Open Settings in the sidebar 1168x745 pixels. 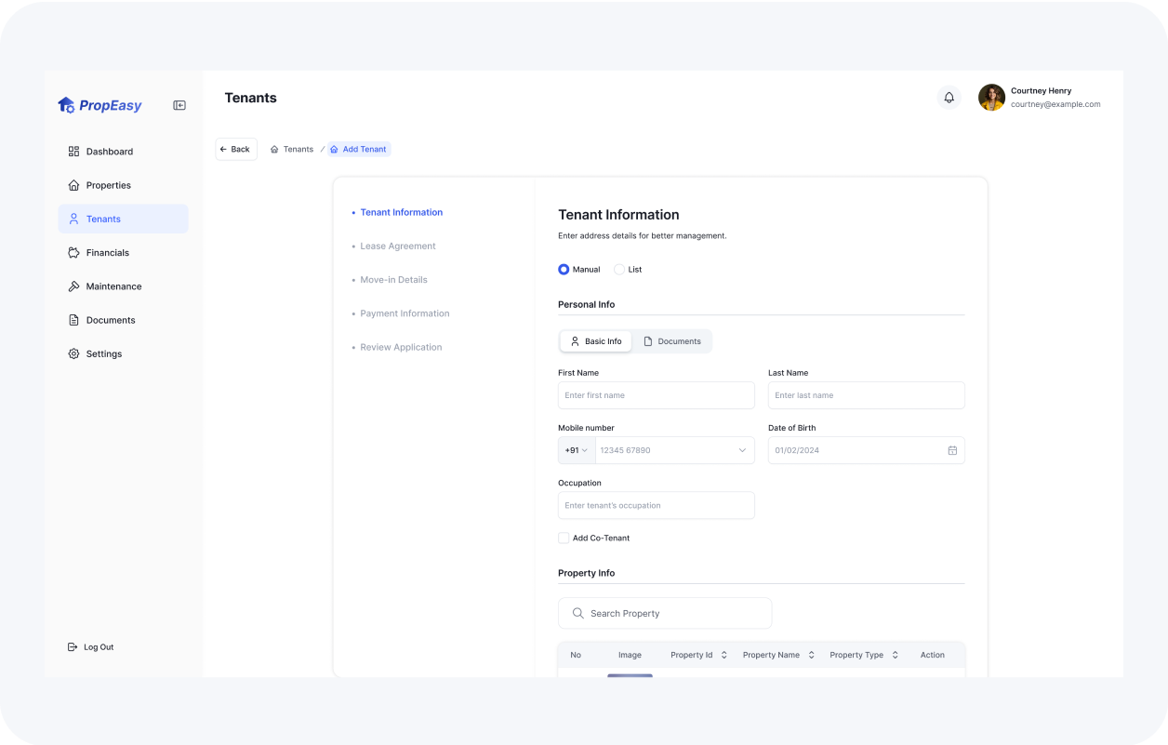(x=123, y=353)
